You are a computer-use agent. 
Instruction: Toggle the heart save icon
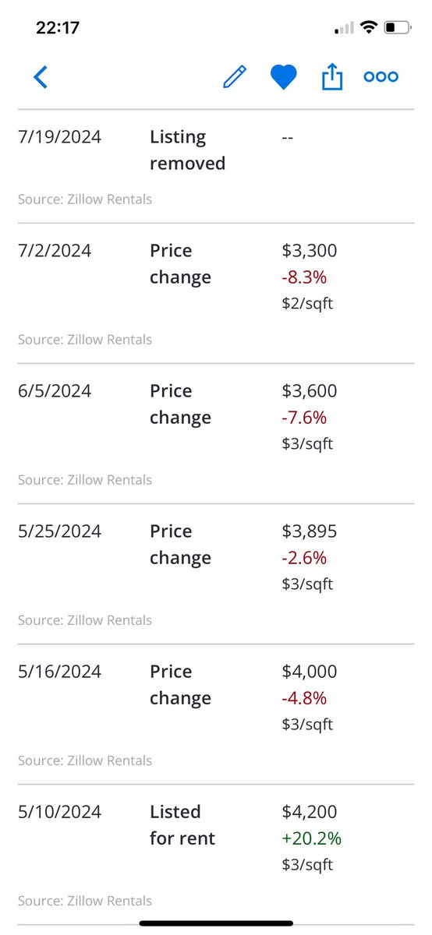coord(284,77)
